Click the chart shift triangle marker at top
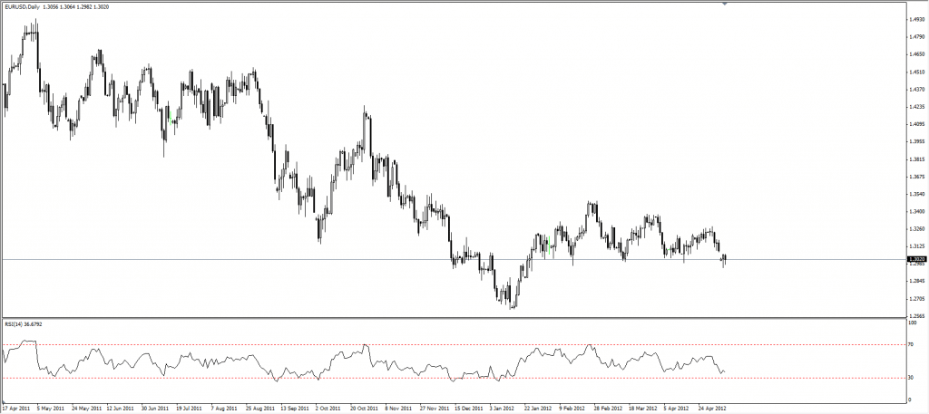The image size is (929, 414). point(724,3)
